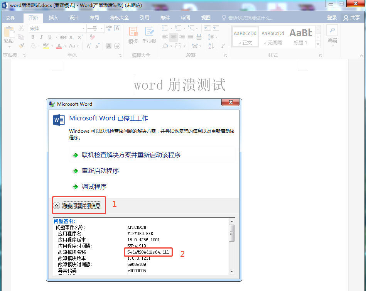Switch to the 引用 tab

145,18
